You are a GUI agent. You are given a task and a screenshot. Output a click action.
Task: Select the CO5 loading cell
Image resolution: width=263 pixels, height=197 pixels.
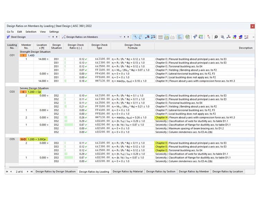(12, 139)
